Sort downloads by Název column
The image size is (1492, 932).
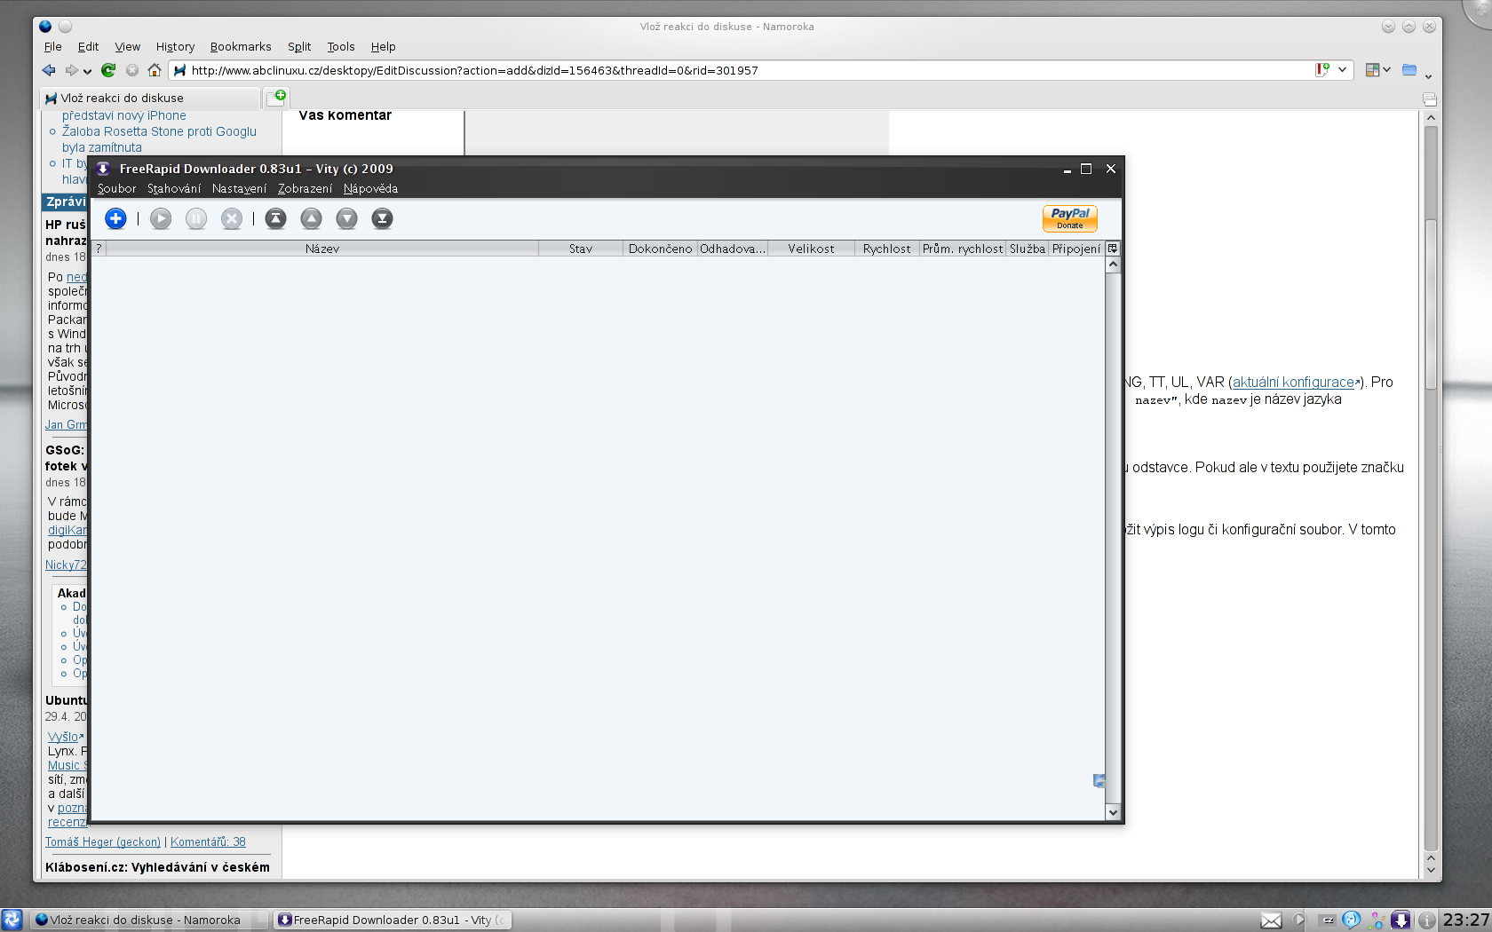pos(322,249)
